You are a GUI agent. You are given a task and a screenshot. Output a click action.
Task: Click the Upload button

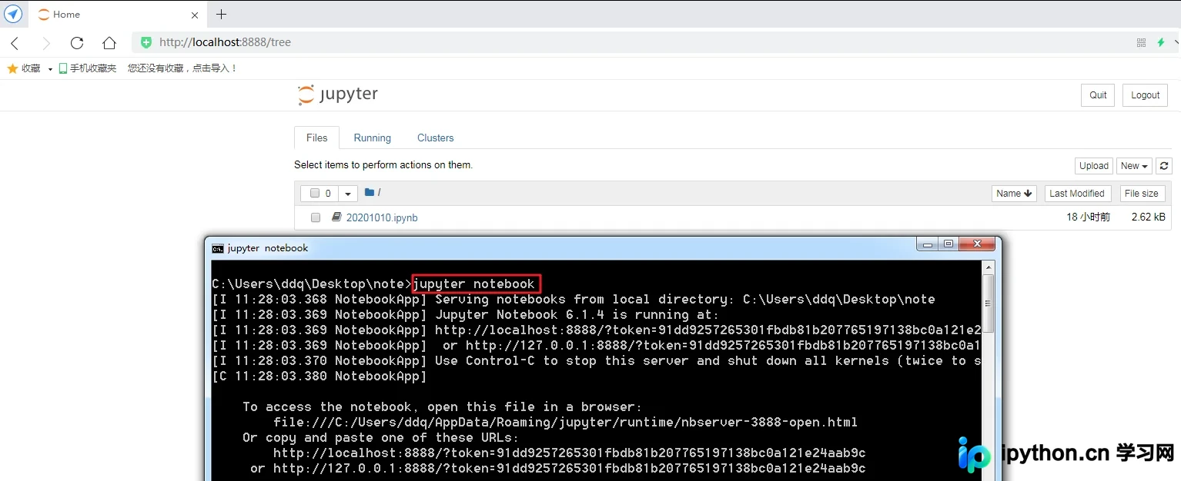(1093, 166)
